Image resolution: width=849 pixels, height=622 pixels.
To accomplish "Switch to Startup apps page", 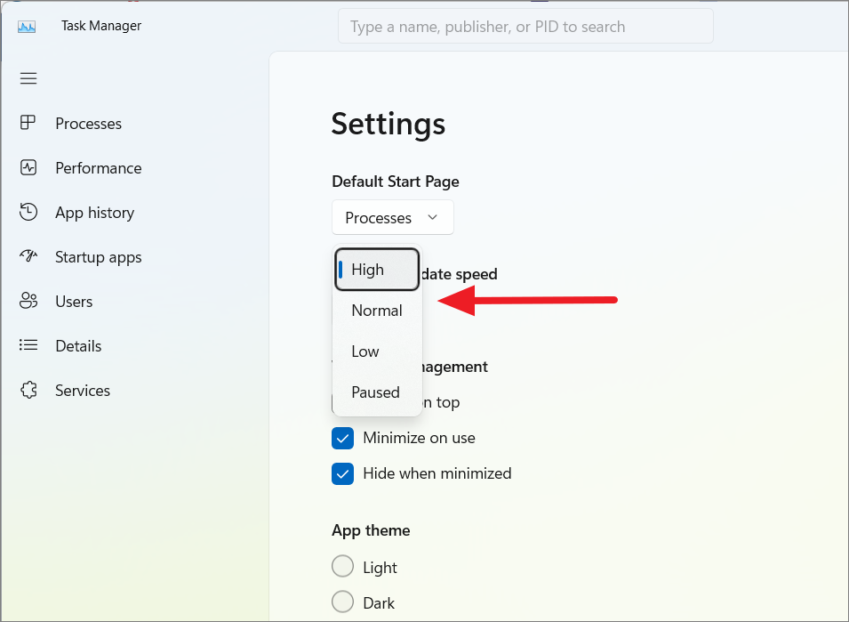I will [x=99, y=257].
